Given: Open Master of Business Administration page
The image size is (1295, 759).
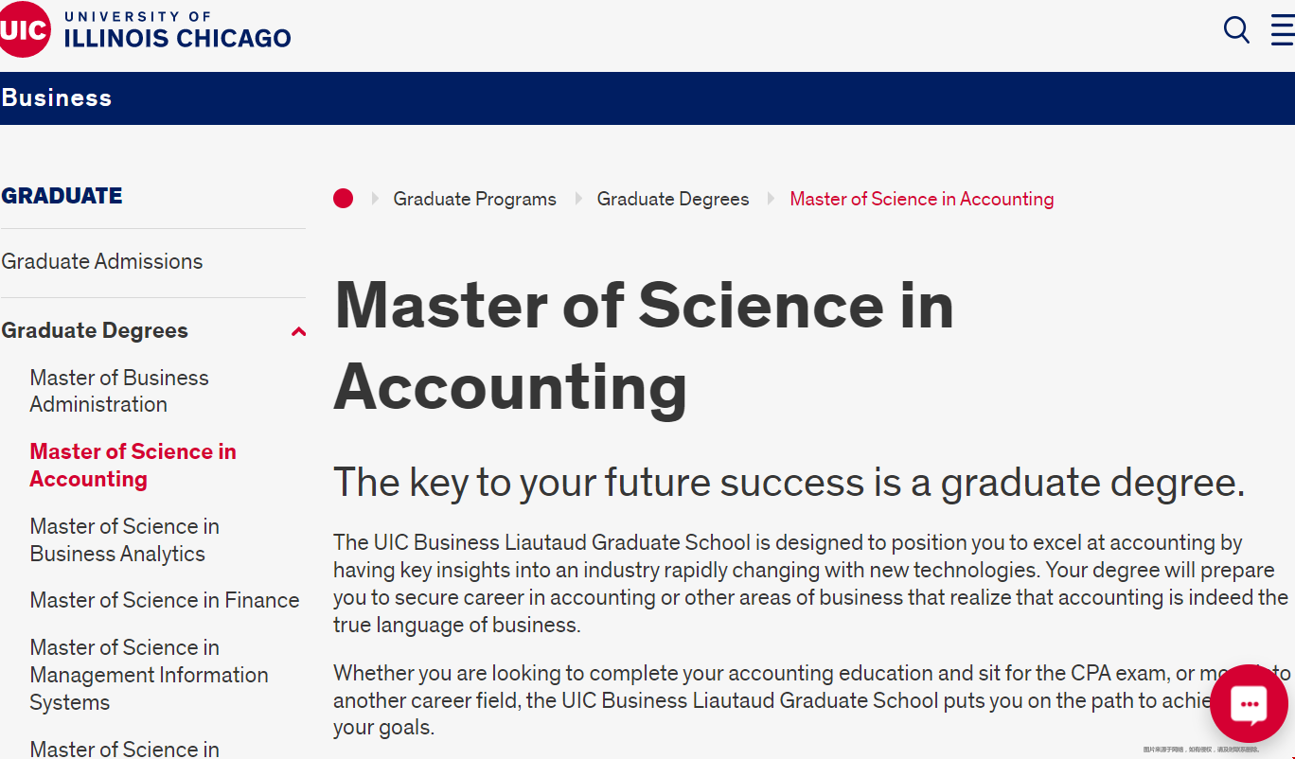Looking at the screenshot, I should (118, 391).
